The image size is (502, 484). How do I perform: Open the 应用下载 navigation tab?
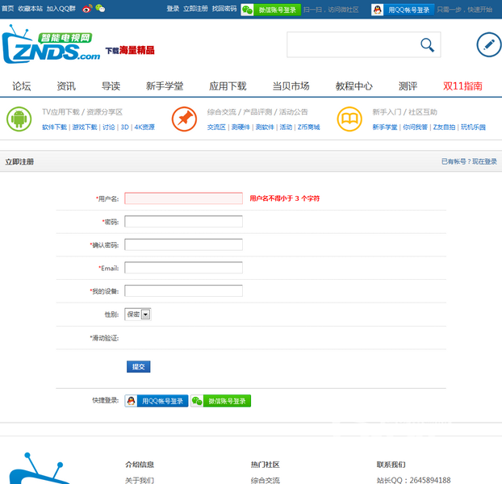(228, 86)
